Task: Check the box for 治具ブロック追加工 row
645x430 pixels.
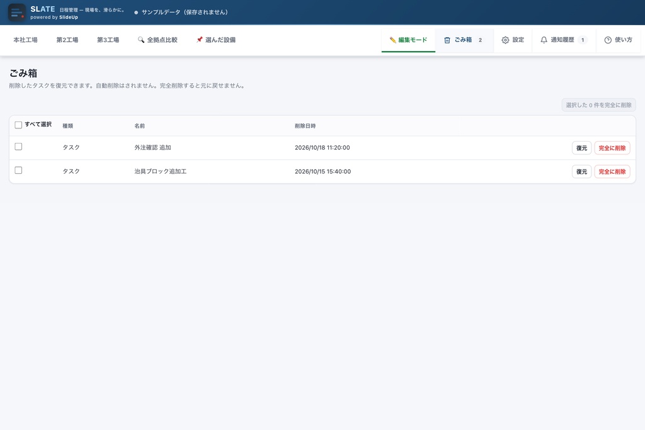Action: click(18, 170)
